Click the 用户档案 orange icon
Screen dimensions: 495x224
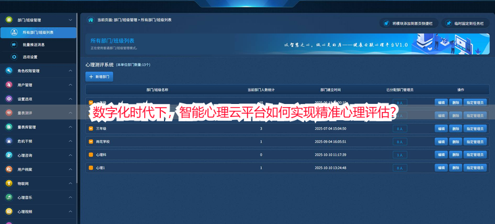pos(9,170)
